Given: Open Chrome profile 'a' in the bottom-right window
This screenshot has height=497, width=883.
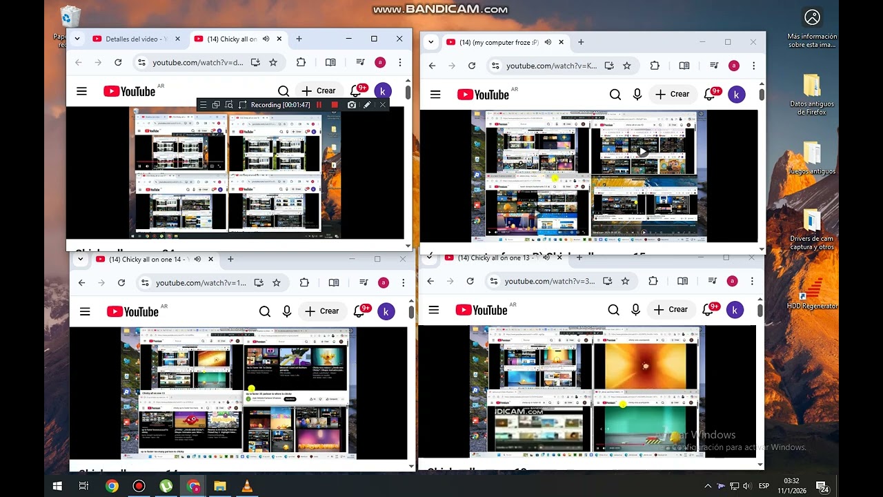Looking at the screenshot, I should [733, 281].
